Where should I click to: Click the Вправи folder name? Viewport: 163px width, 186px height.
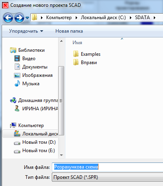tap(89, 63)
